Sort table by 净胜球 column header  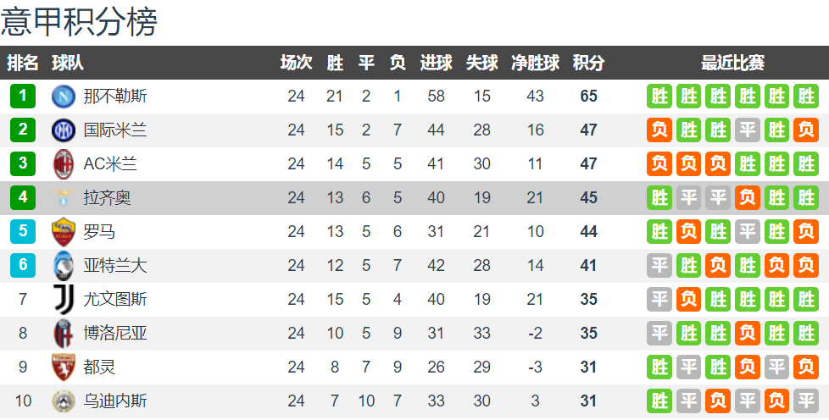point(535,63)
